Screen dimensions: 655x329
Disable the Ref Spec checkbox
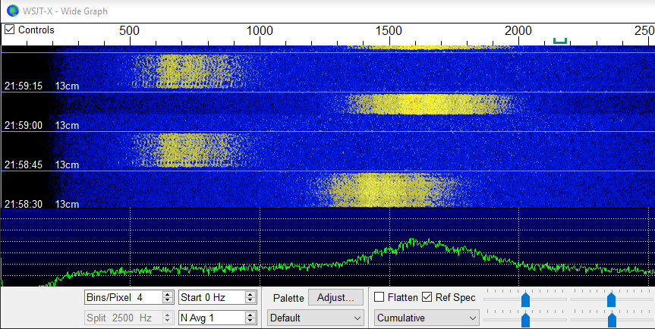pyautogui.click(x=427, y=297)
